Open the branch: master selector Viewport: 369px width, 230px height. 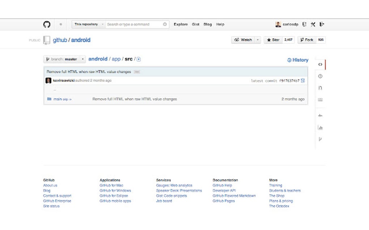tap(64, 59)
